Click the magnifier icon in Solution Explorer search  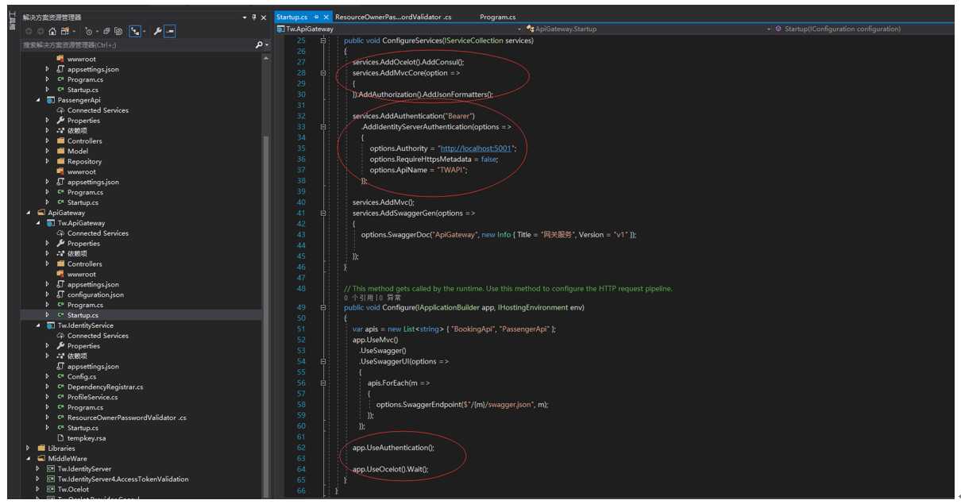tap(258, 45)
